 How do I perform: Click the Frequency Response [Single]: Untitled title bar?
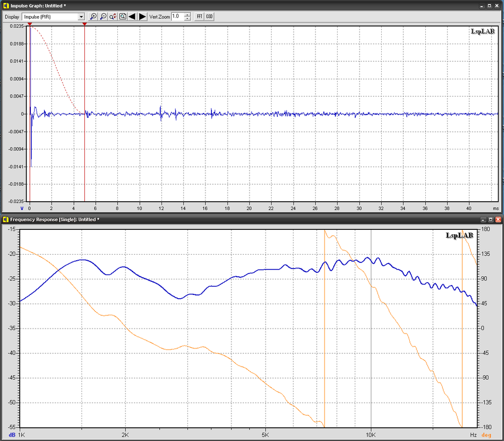tap(252, 219)
